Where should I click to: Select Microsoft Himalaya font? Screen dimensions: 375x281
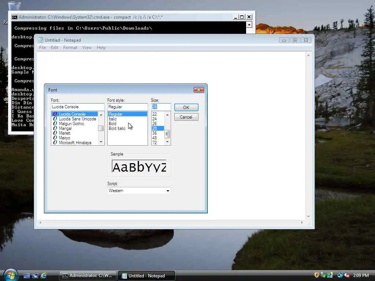[x=75, y=143]
